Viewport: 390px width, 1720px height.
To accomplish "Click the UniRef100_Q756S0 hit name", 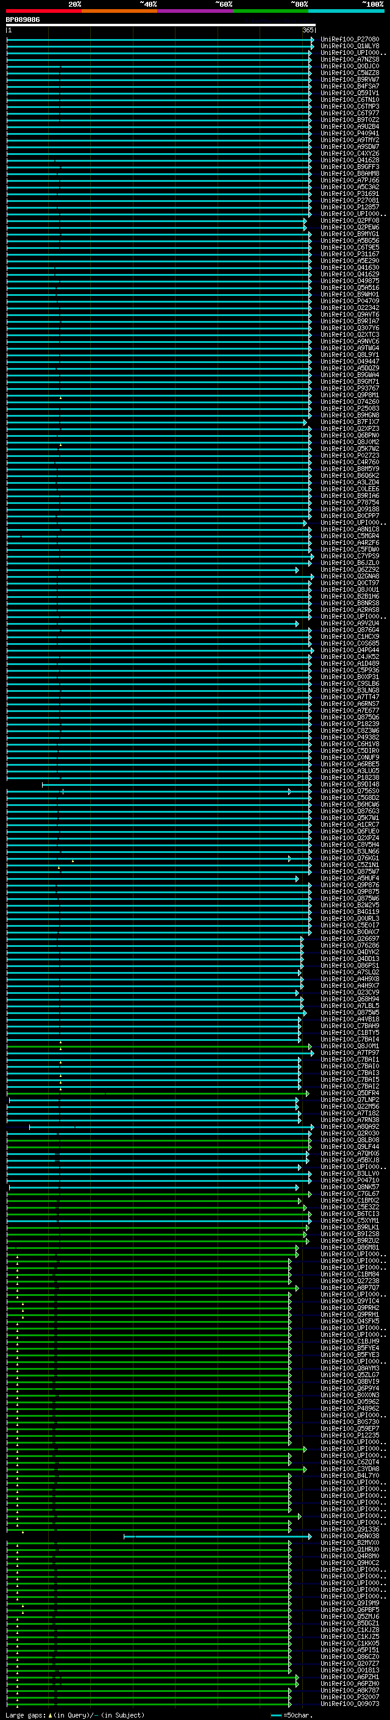I will 350,791.
